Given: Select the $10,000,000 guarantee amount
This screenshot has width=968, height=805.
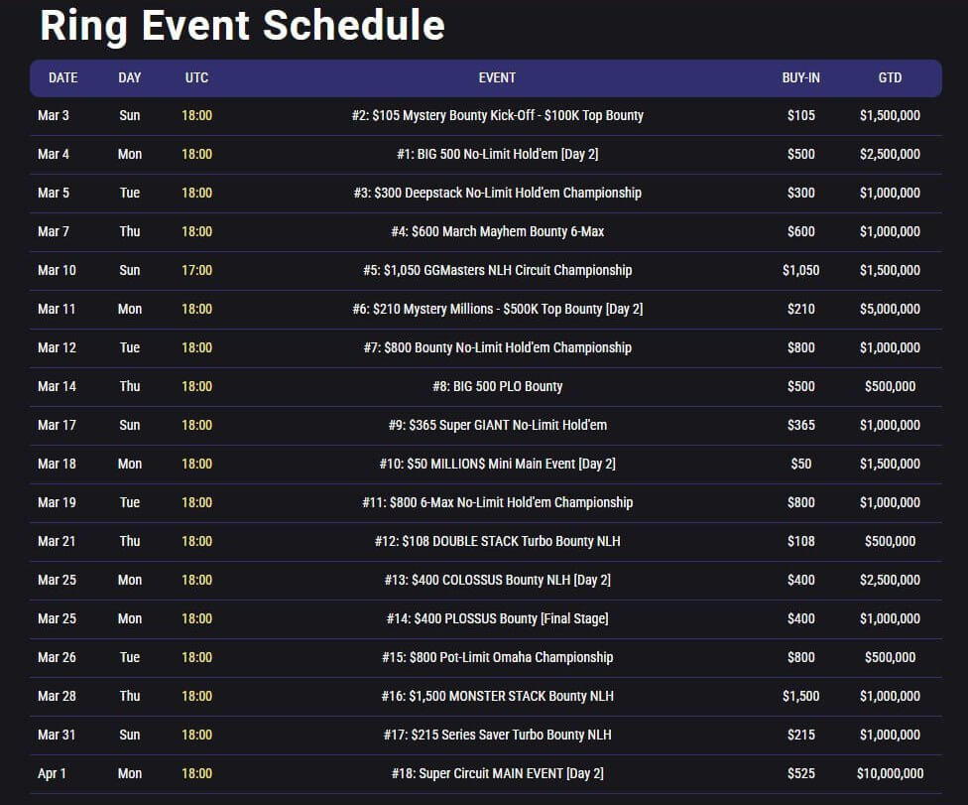Looking at the screenshot, I should click(890, 773).
